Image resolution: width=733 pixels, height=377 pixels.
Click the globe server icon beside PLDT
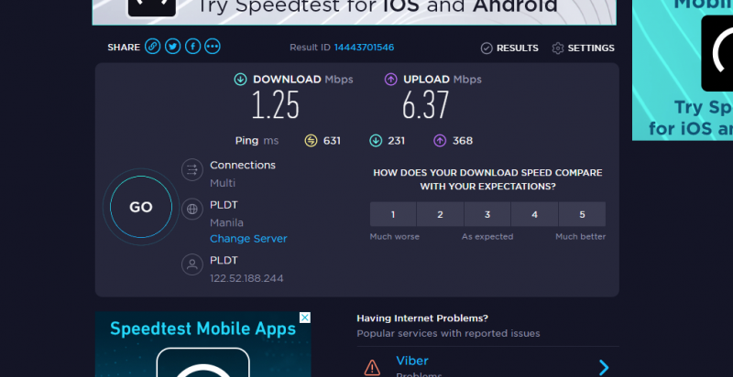pyautogui.click(x=192, y=209)
